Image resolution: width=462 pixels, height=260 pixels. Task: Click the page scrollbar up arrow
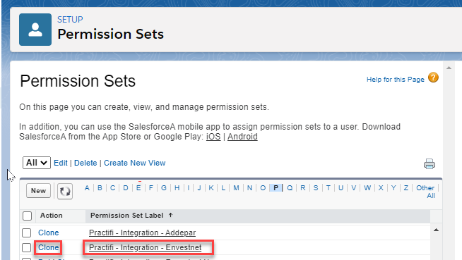pos(449,68)
